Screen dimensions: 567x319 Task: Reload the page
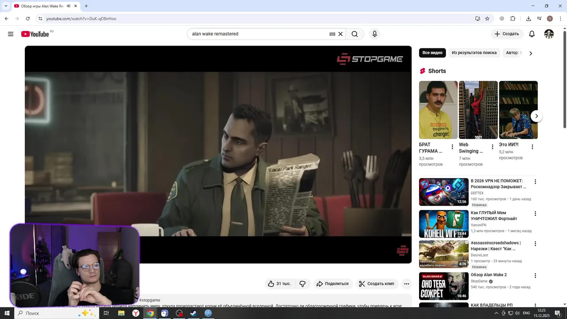[x=27, y=19]
